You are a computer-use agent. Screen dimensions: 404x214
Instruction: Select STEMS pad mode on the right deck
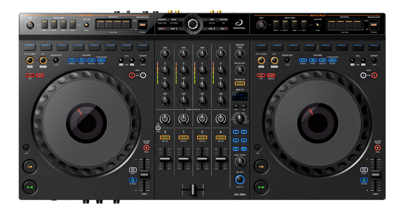[x=313, y=60]
